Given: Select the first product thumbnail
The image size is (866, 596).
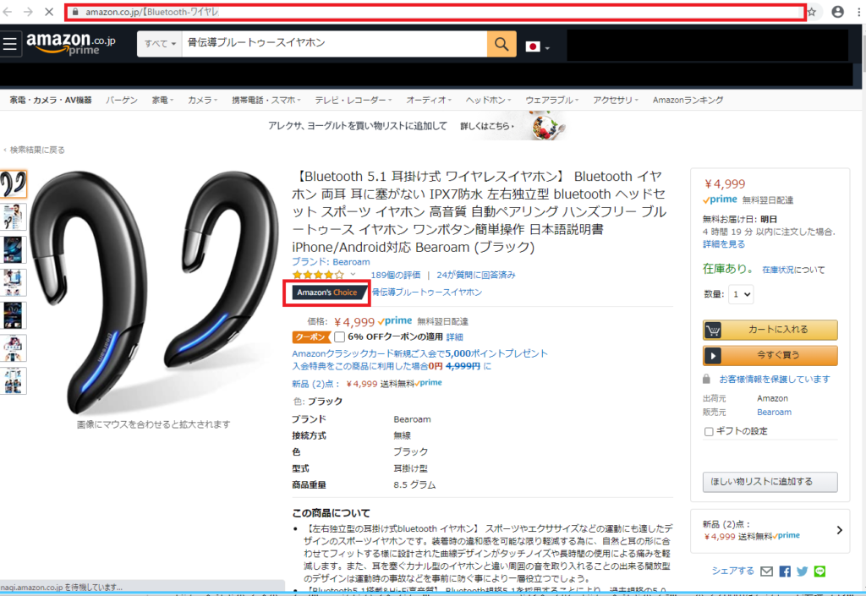Looking at the screenshot, I should (13, 183).
